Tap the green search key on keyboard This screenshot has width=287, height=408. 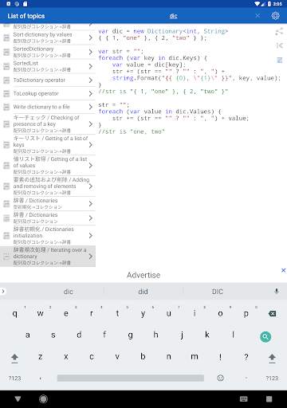pos(265,337)
